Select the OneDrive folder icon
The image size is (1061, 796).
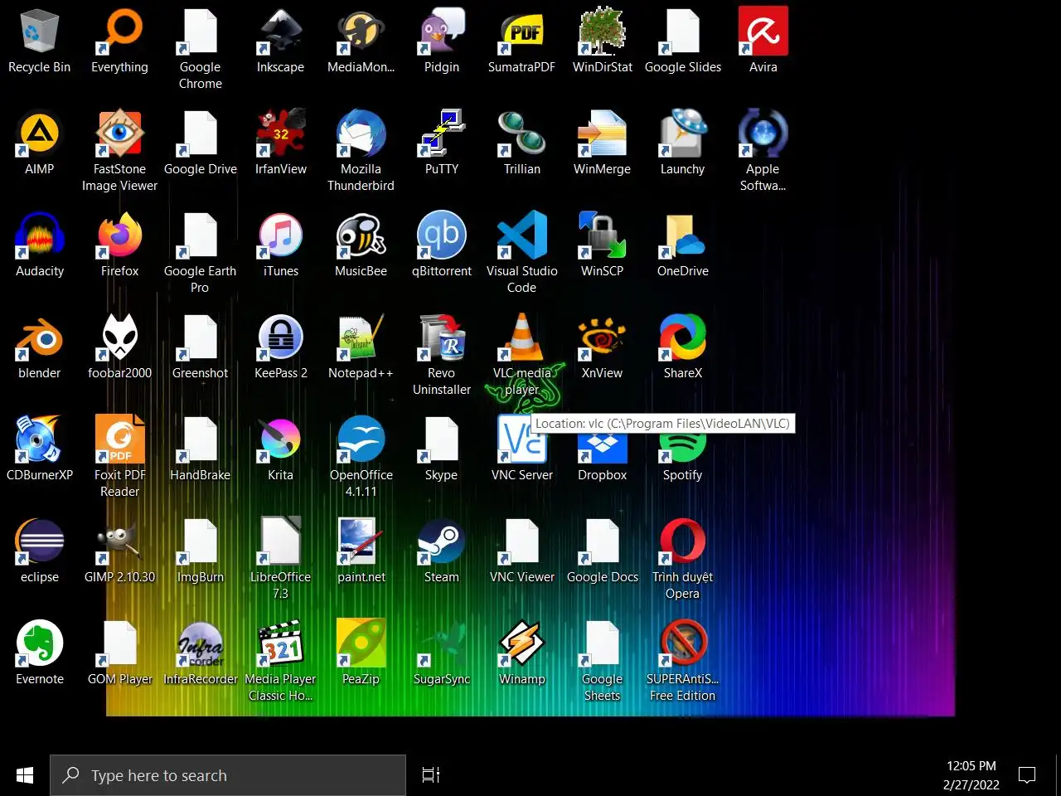682,235
